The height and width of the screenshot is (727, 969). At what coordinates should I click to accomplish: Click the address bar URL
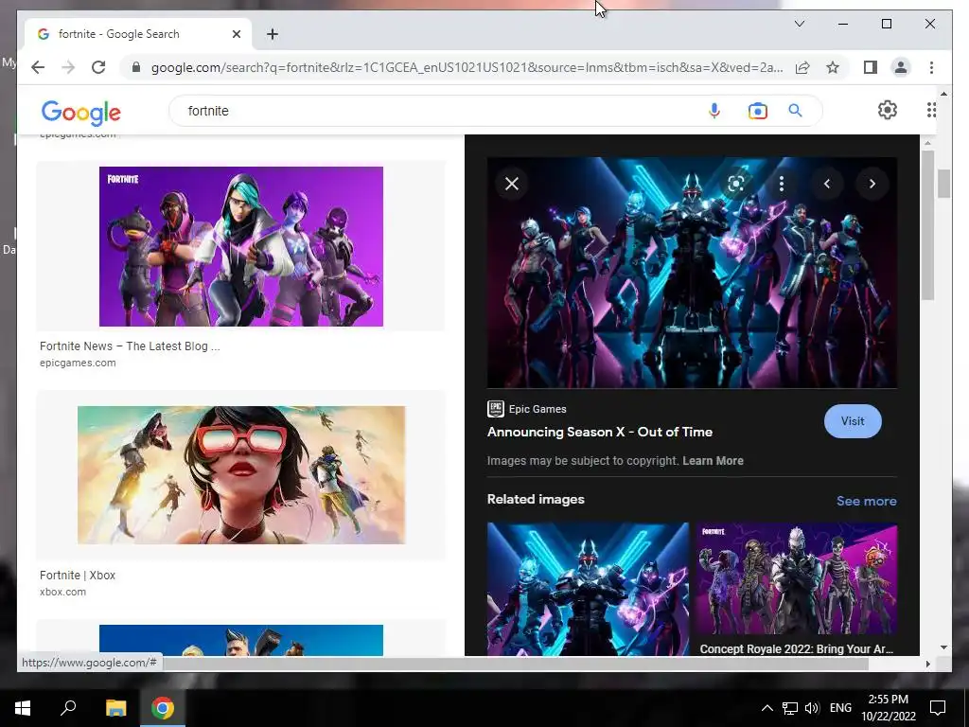[x=467, y=67]
